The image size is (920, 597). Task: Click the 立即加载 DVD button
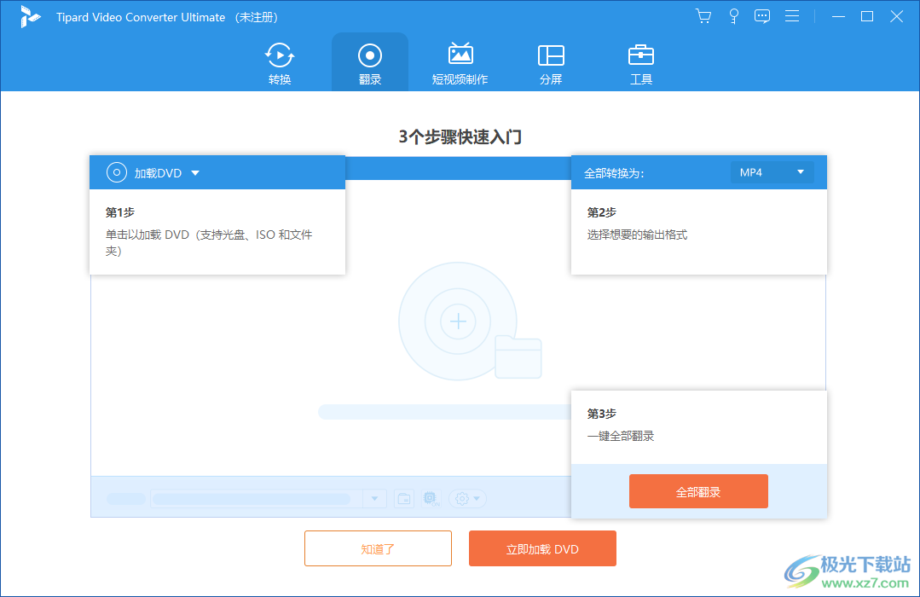[541, 548]
